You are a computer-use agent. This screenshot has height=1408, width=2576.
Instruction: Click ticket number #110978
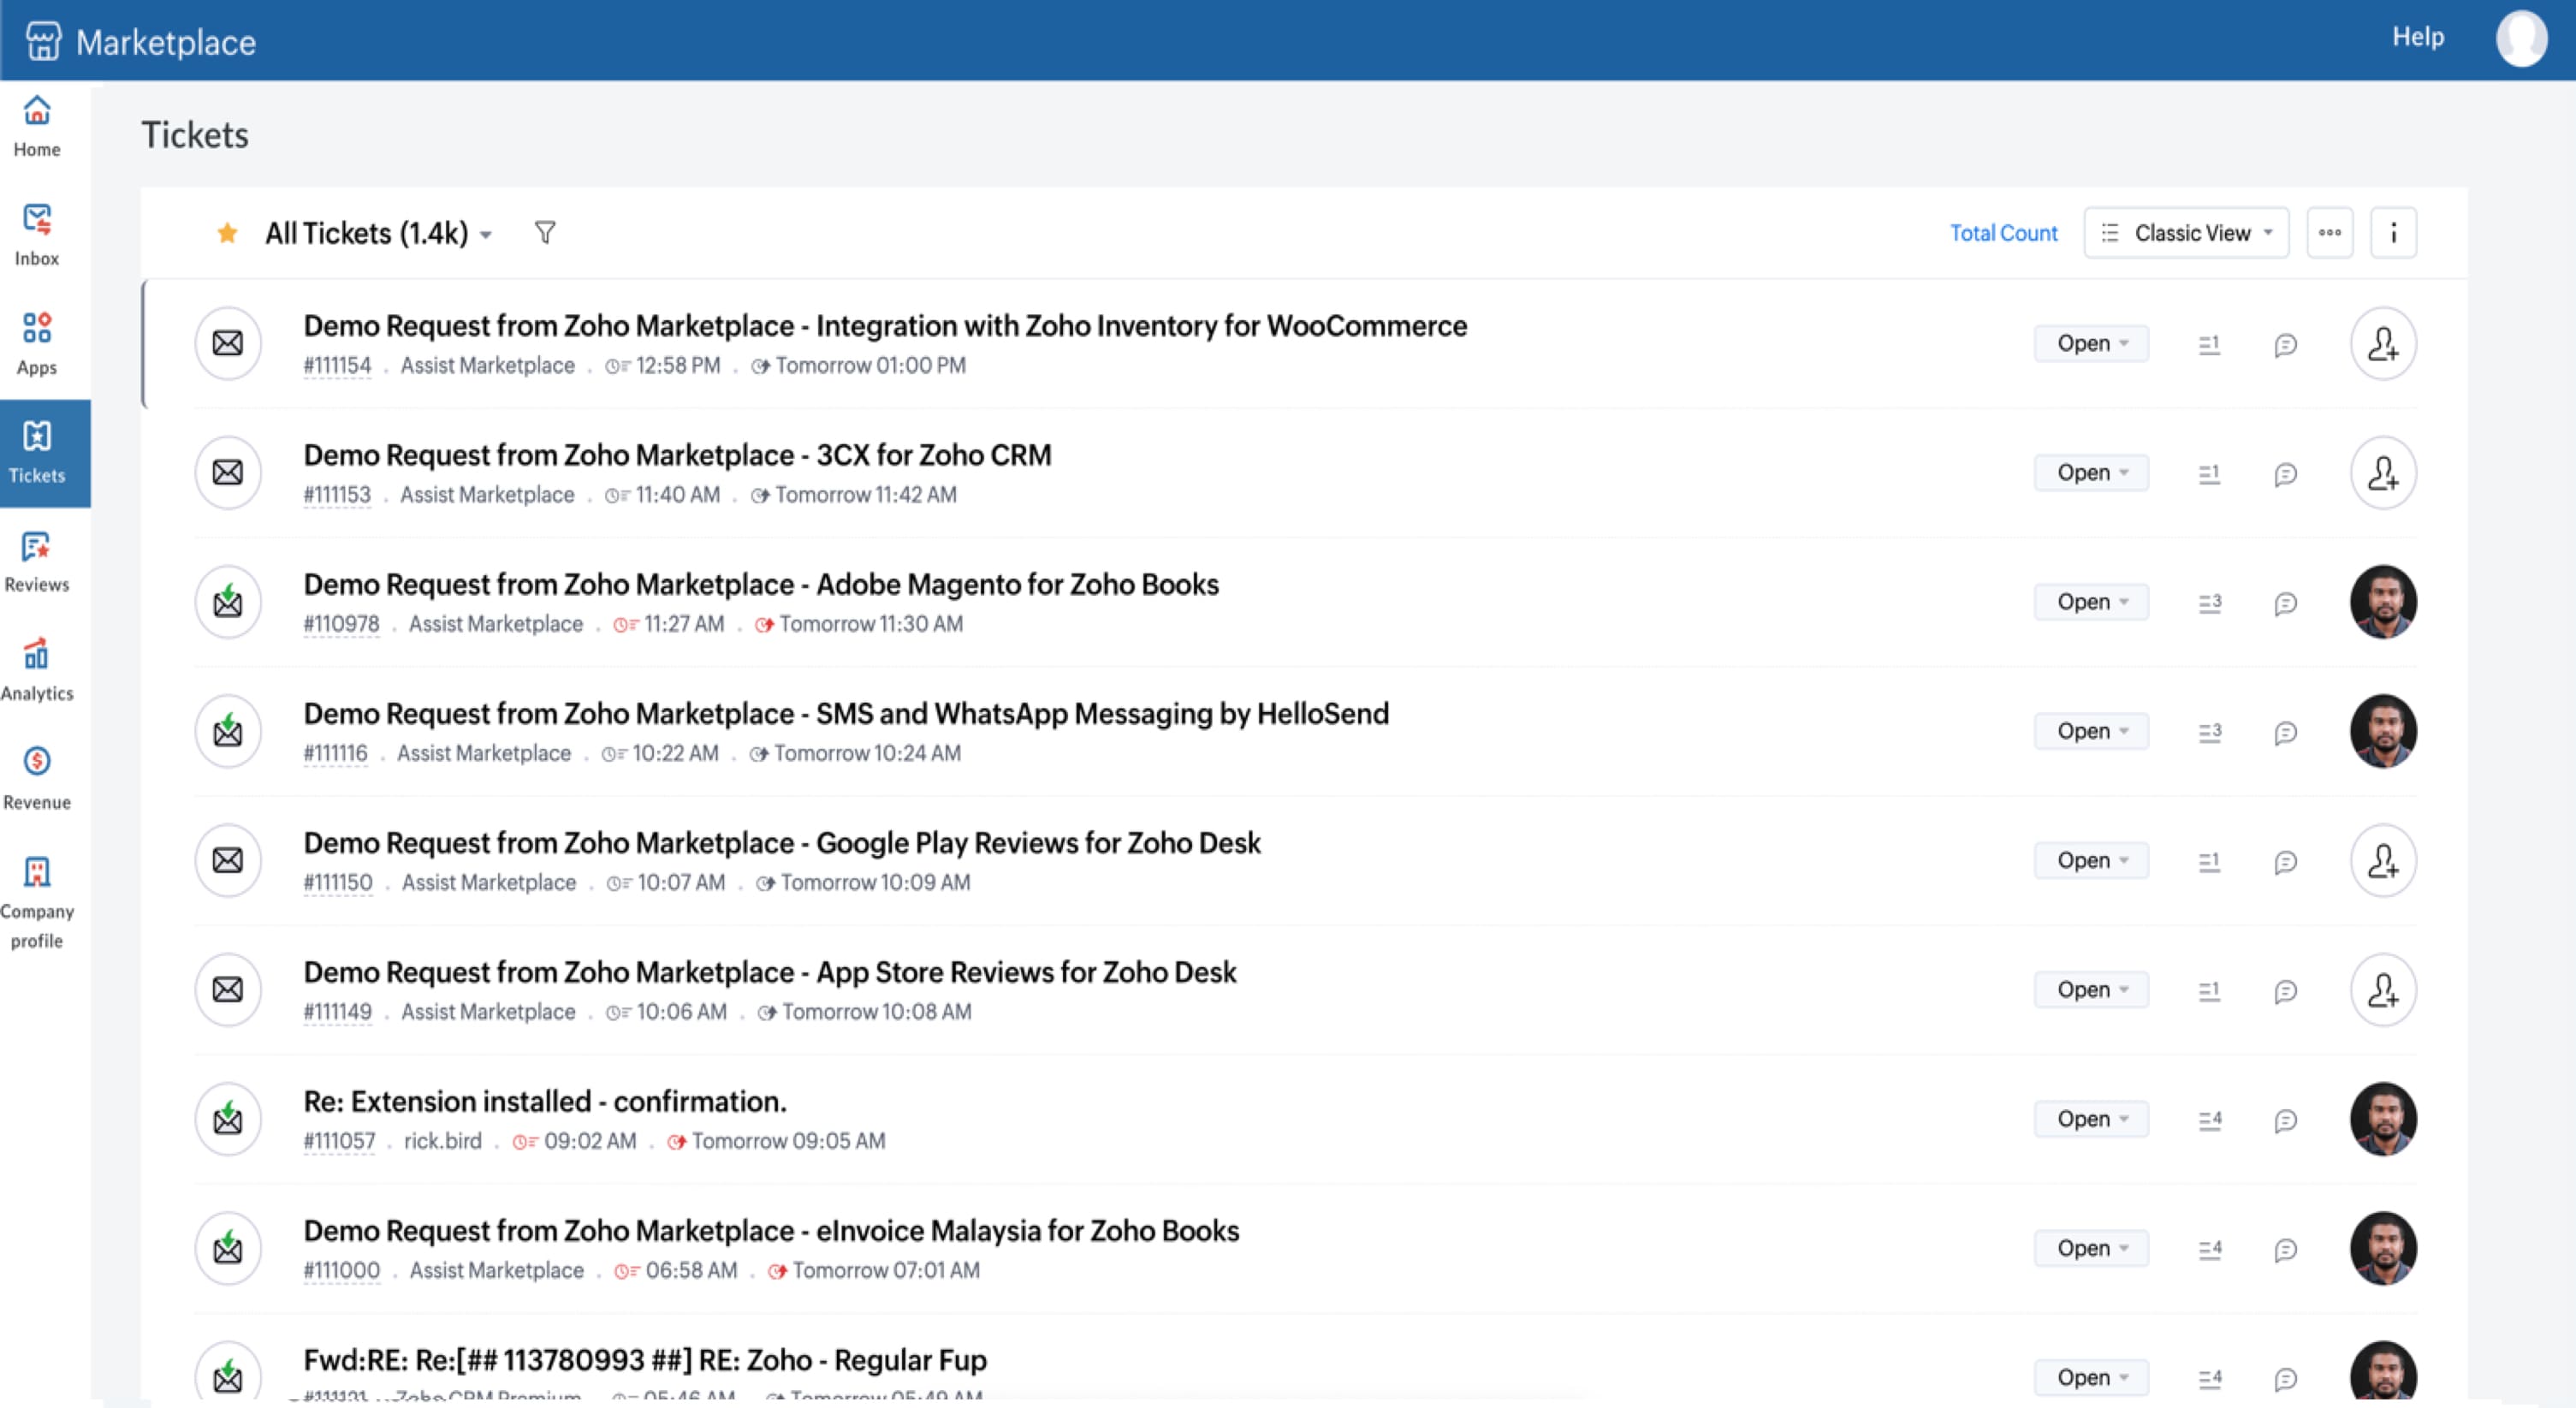tap(341, 624)
